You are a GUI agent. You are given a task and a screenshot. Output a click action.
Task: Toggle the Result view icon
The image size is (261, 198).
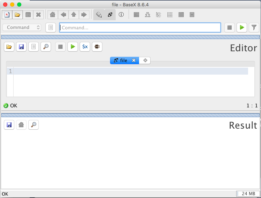point(110,15)
